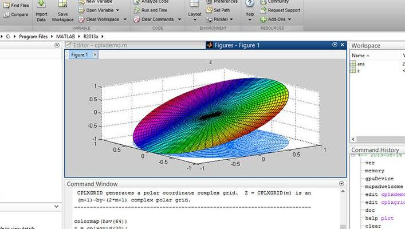Click the ans variable icon in Workspace
405x229 pixels.
(353, 64)
